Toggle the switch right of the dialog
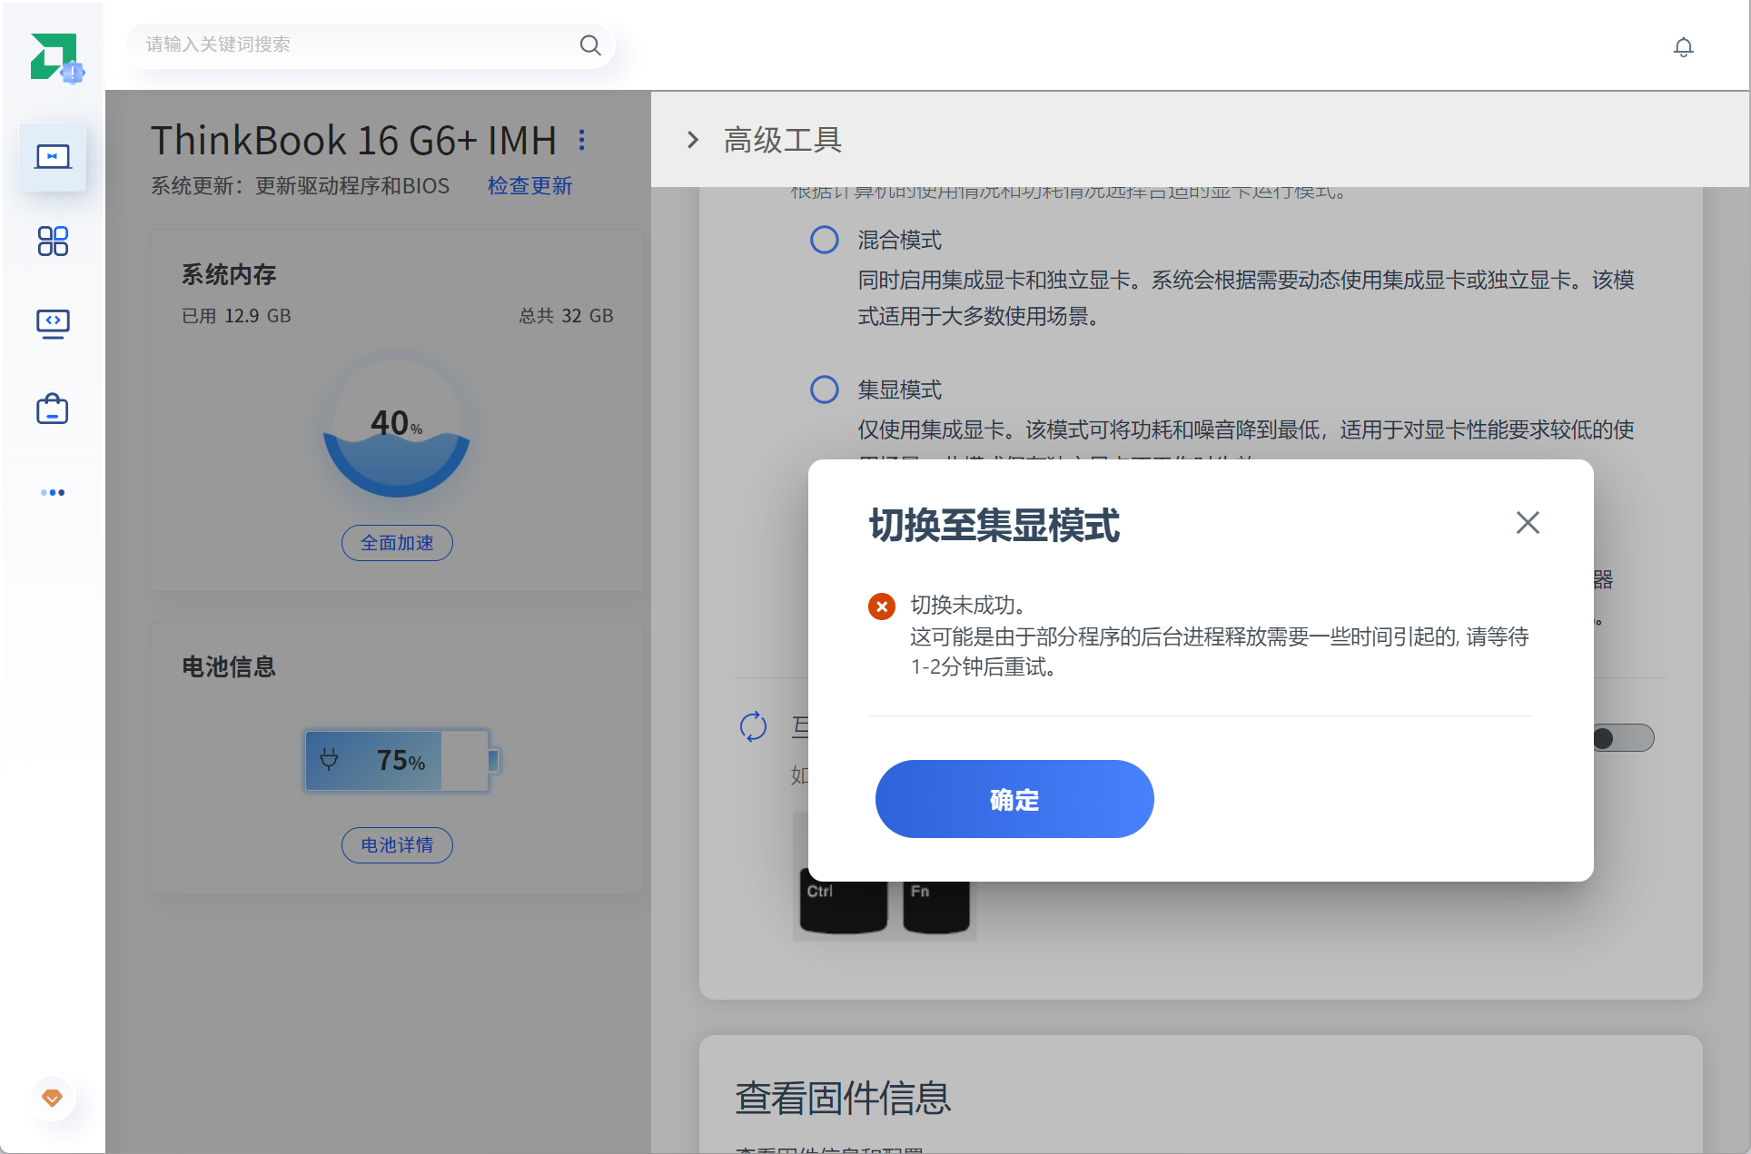The height and width of the screenshot is (1154, 1751). 1624,738
